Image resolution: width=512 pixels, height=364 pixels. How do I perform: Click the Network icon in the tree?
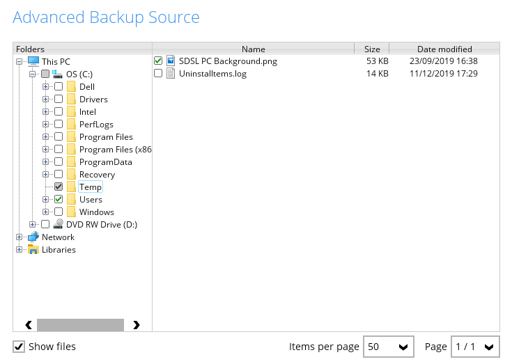pyautogui.click(x=33, y=237)
